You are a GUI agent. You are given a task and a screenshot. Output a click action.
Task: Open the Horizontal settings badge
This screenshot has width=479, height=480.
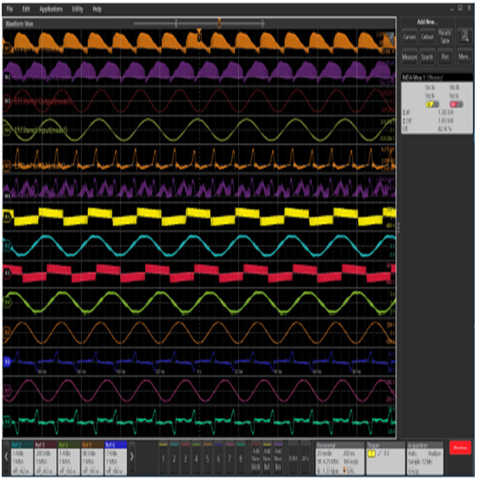(340, 458)
